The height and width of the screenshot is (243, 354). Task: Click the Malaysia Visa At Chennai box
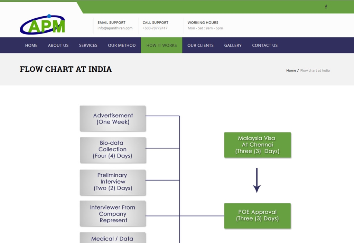click(x=257, y=145)
